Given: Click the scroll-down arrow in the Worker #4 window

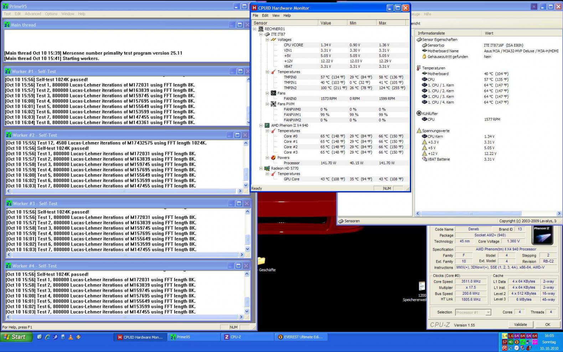Looking at the screenshot, I should [x=247, y=311].
